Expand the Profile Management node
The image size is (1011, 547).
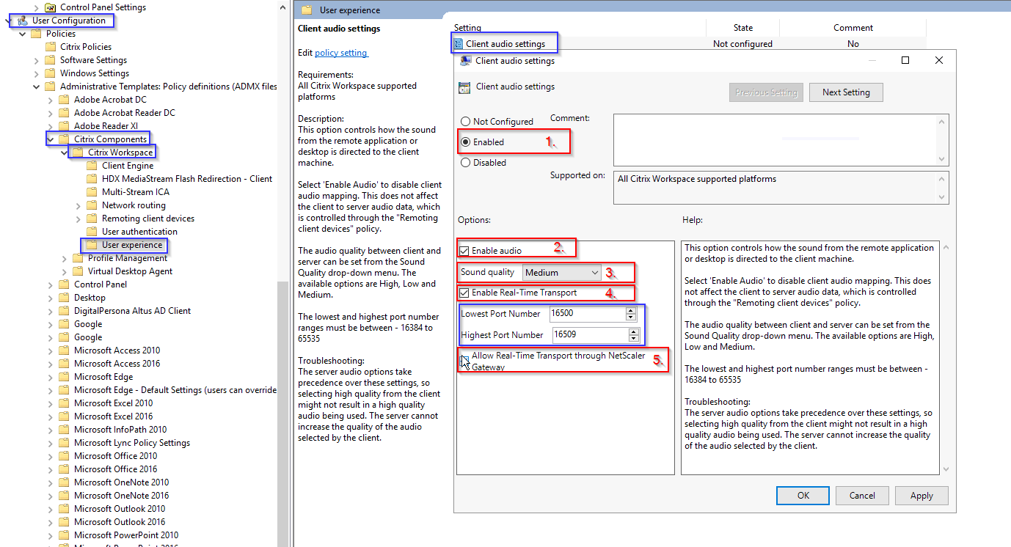point(65,258)
